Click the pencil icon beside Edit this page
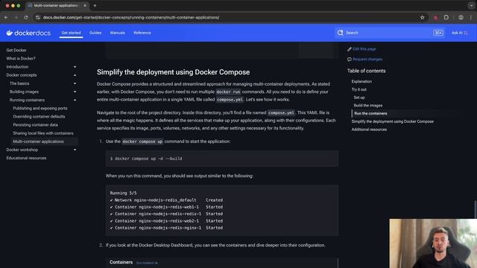Image resolution: width=477 pixels, height=268 pixels. pos(350,49)
